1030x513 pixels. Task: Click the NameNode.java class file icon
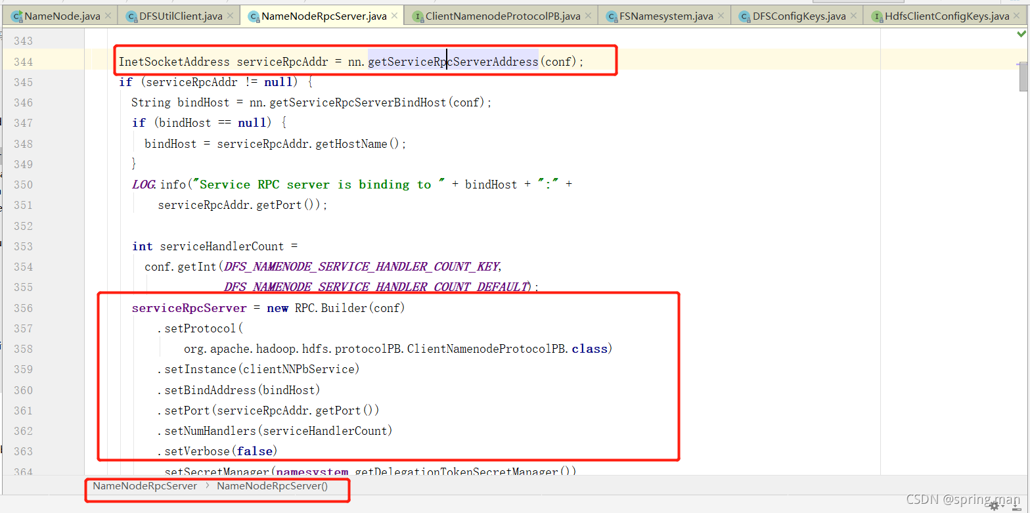click(16, 16)
